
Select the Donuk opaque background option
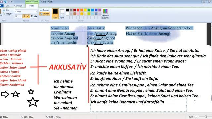(44, 10)
